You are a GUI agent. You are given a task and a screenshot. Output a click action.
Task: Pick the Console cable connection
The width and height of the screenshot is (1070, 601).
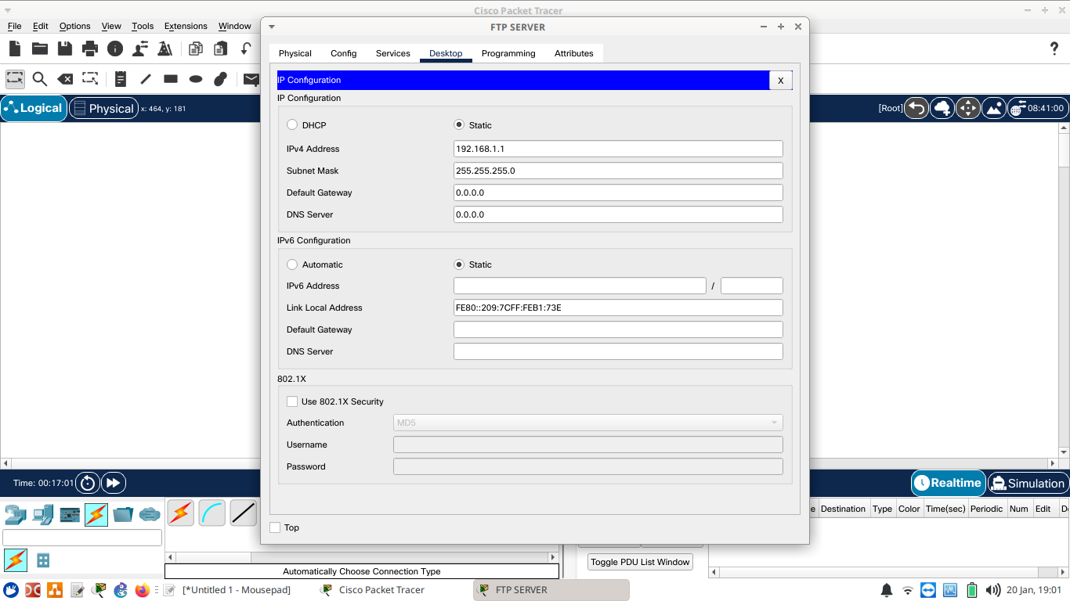pyautogui.click(x=211, y=513)
